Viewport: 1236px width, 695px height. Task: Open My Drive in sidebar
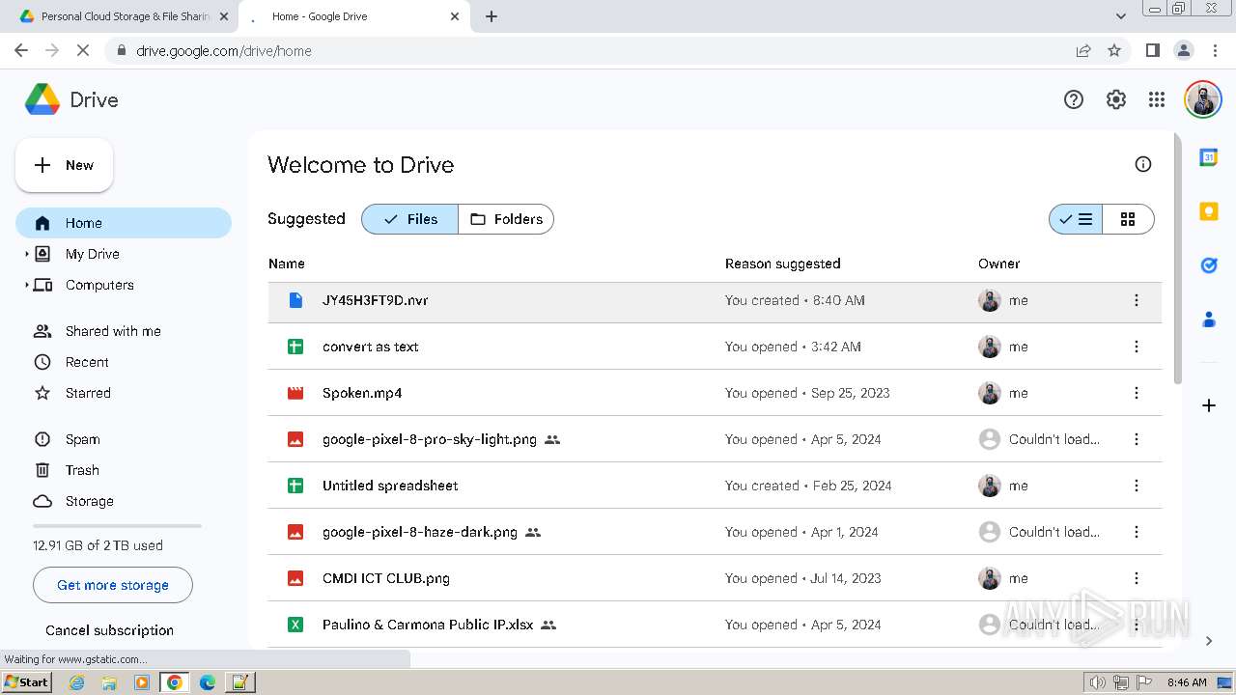point(93,254)
